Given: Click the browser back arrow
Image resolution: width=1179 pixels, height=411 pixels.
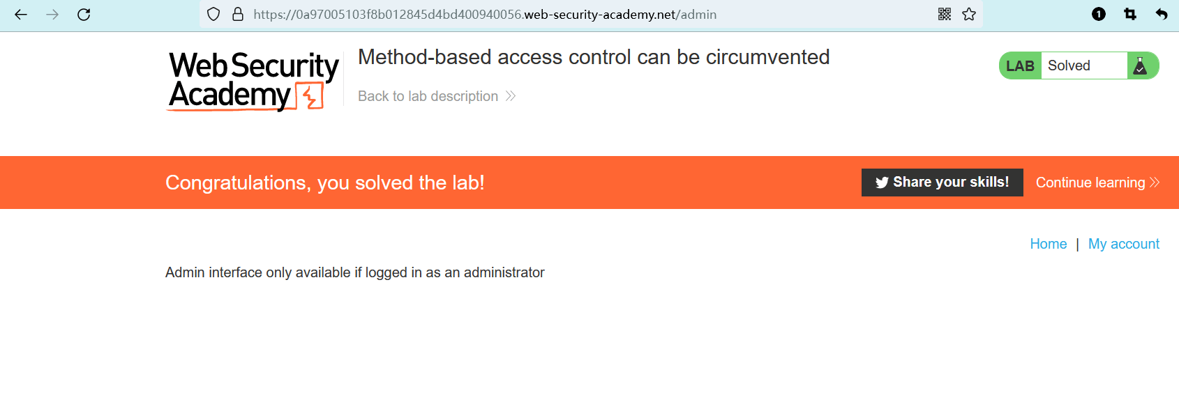Looking at the screenshot, I should 21,15.
